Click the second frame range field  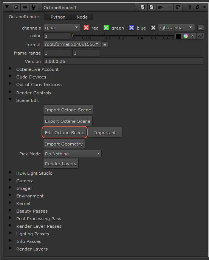point(86,53)
